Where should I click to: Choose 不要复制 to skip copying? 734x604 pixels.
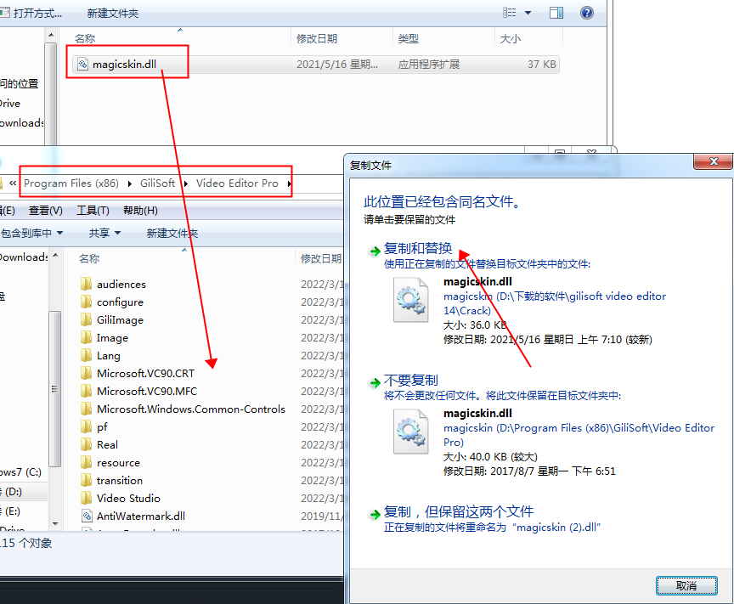[411, 380]
